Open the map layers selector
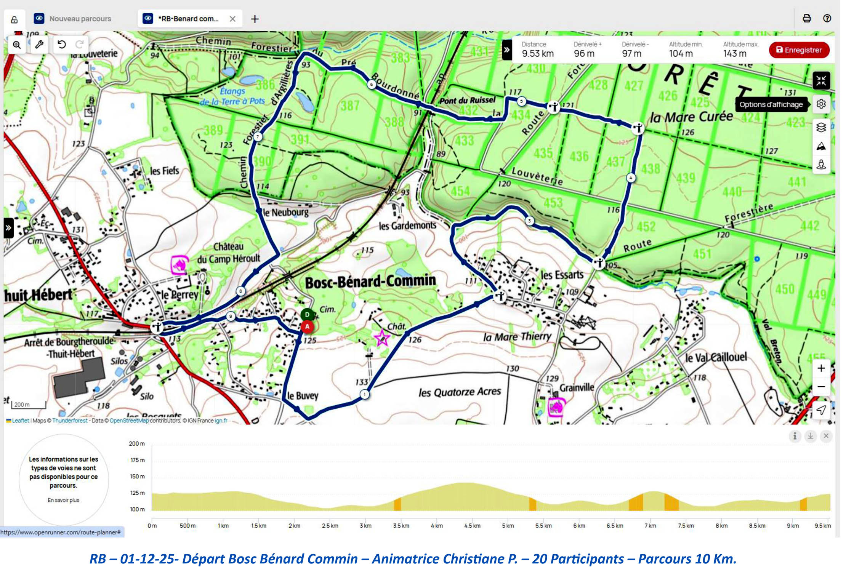The image size is (846, 571). pyautogui.click(x=821, y=127)
